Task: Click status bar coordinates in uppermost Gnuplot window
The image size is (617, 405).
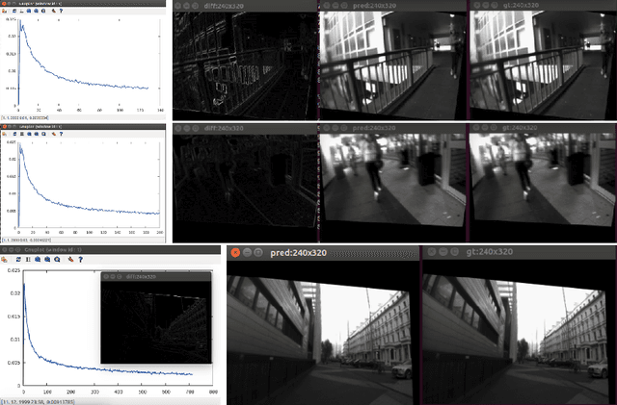Action: 25,117
